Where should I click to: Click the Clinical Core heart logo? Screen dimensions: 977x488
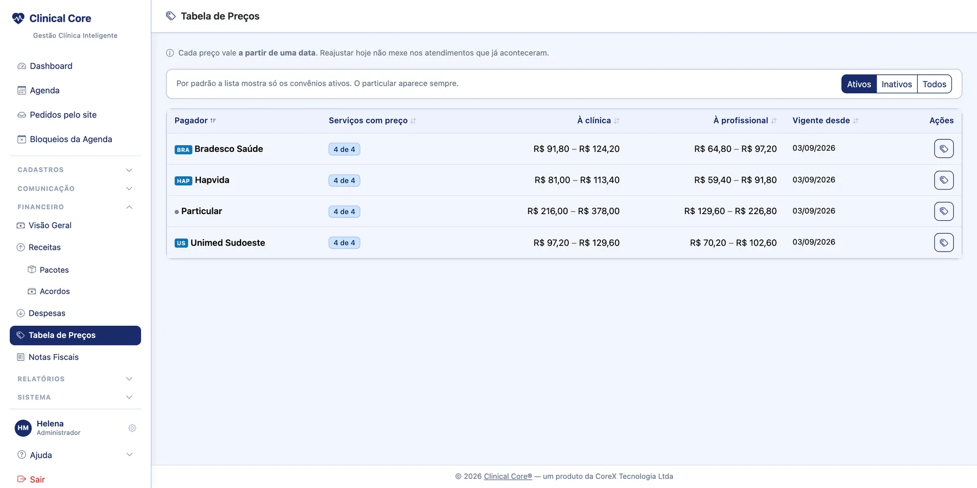pyautogui.click(x=18, y=18)
